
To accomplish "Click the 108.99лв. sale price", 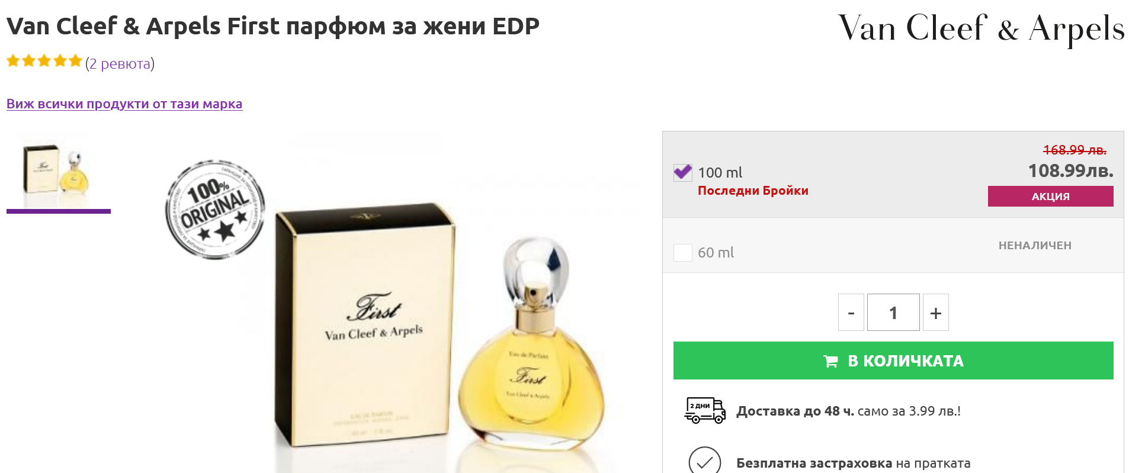I will point(1070,170).
